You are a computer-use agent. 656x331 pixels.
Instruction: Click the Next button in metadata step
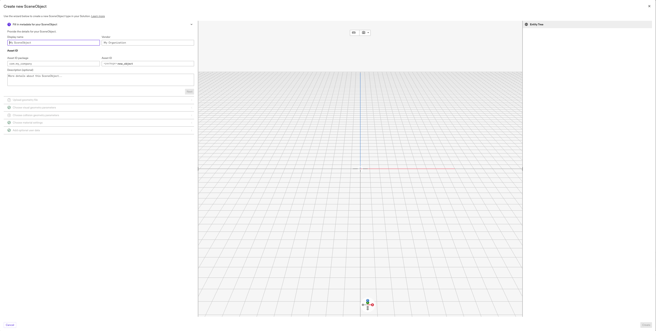click(190, 92)
